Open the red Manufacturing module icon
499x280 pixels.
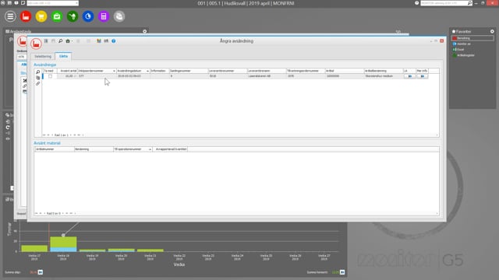[x=26, y=16]
